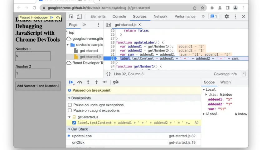Select the Sources tab
Screen dimensions: 262x150
point(140,16)
